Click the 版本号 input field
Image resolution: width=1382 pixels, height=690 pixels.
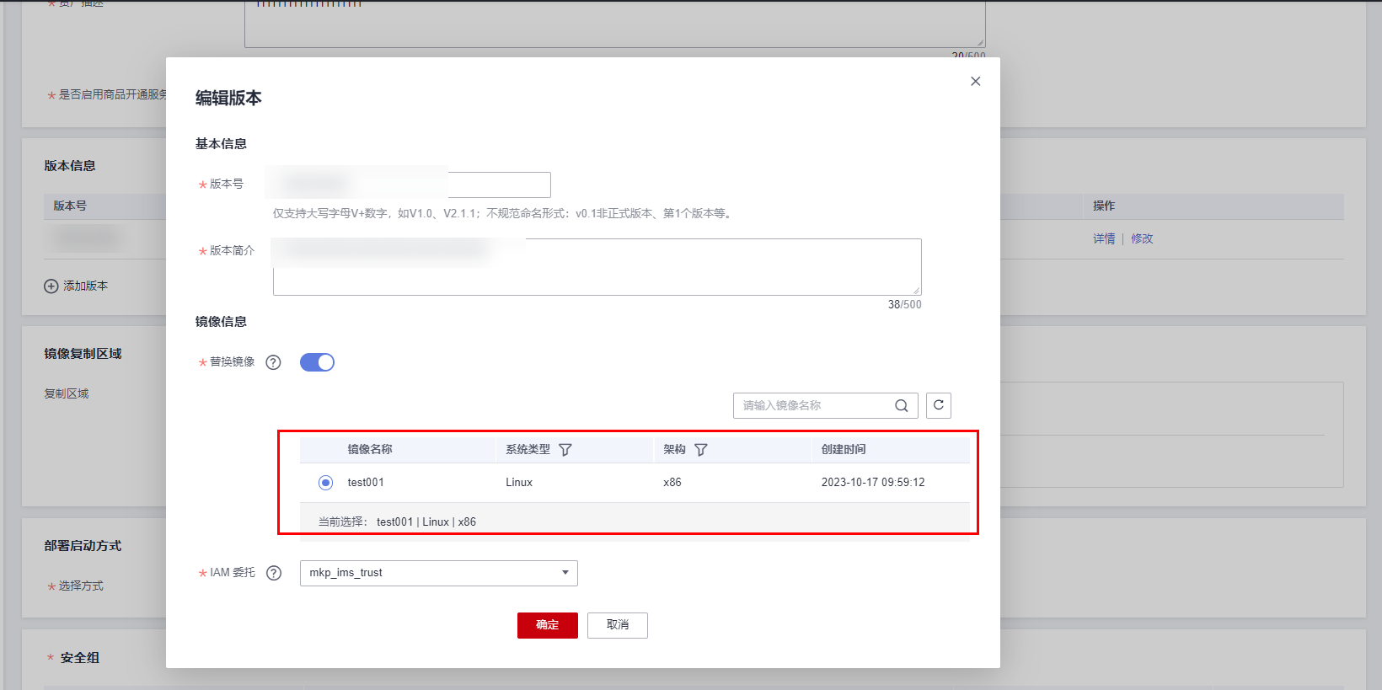[x=497, y=185]
